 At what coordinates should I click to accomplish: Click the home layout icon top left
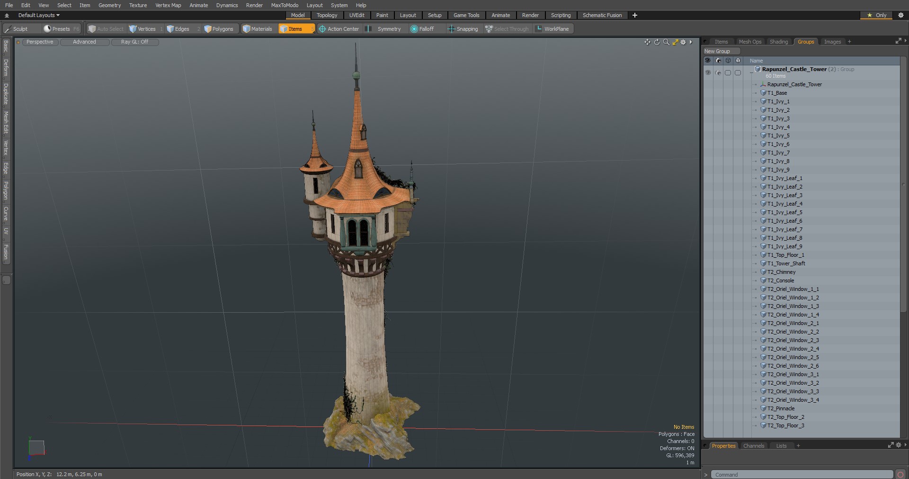(x=7, y=15)
